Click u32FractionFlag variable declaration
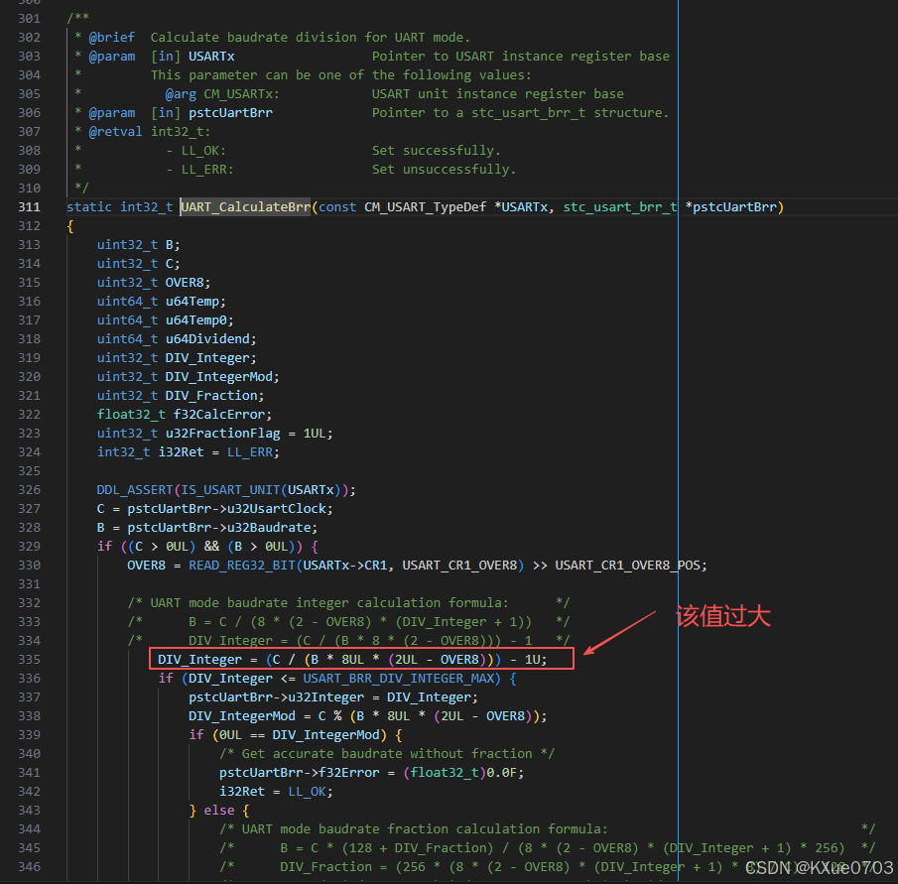 point(223,434)
